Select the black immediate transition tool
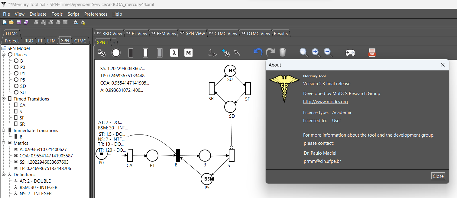This screenshot has height=198, width=457. click(x=131, y=53)
